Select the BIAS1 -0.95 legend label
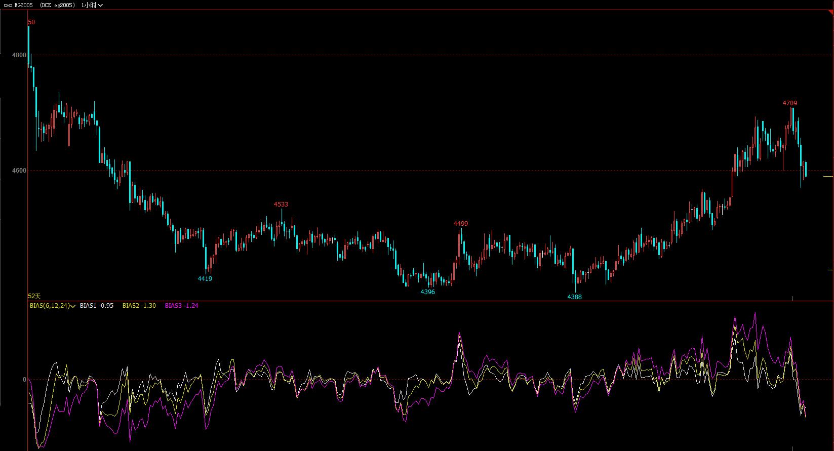Image resolution: width=834 pixels, height=451 pixels. [97, 306]
